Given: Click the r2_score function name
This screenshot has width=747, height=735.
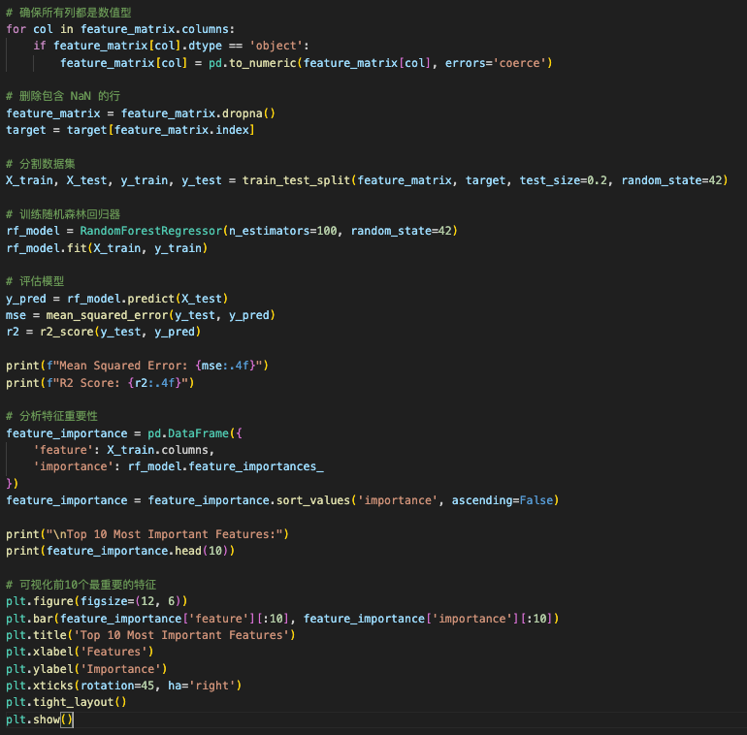Looking at the screenshot, I should pyautogui.click(x=67, y=332).
